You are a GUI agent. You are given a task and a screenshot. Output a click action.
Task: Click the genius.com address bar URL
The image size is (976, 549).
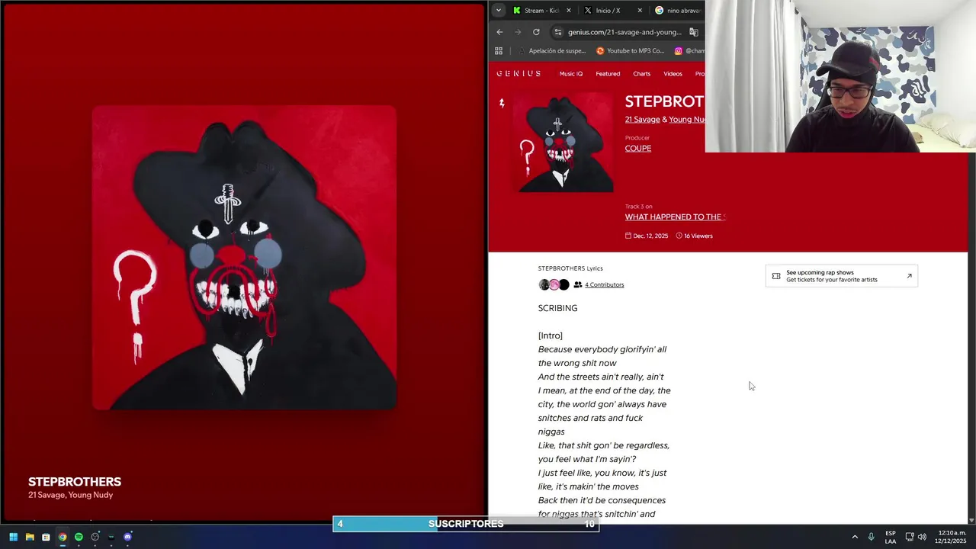[624, 32]
